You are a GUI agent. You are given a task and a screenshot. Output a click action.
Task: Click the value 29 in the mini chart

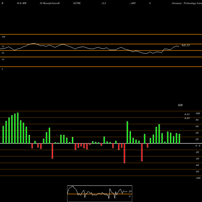pyautogui.click(x=130, y=191)
